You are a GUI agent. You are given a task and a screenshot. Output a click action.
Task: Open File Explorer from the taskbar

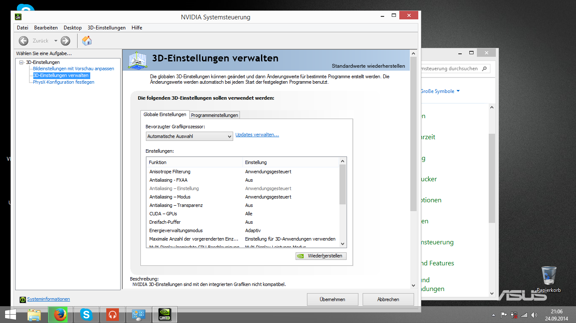34,315
